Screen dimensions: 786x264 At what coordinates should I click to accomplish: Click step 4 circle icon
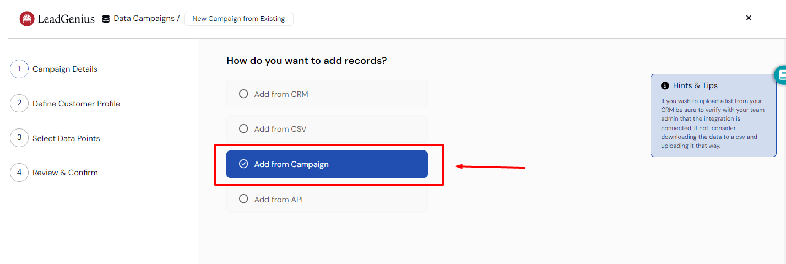[x=19, y=173]
